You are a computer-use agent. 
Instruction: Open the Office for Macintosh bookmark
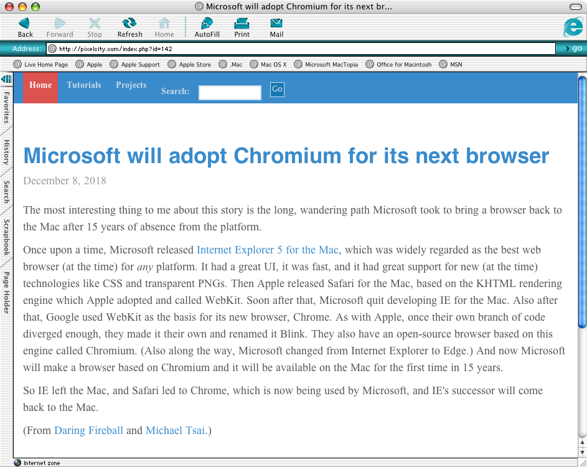coord(398,64)
